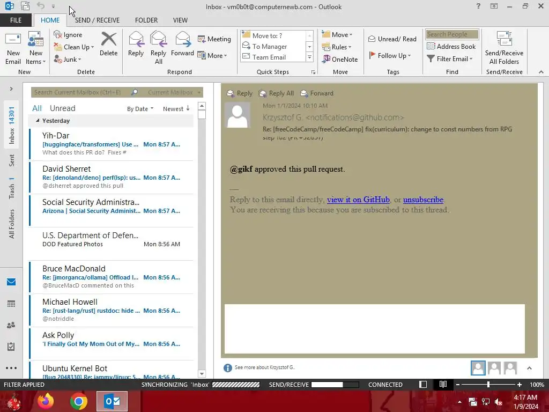This screenshot has width=549, height=412.
Task: Expand the People pane
Action: coord(529,368)
